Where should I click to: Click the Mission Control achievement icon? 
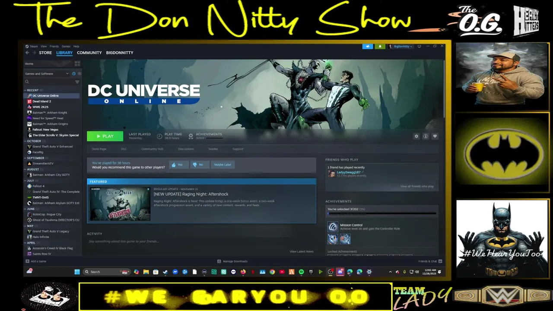pyautogui.click(x=333, y=227)
